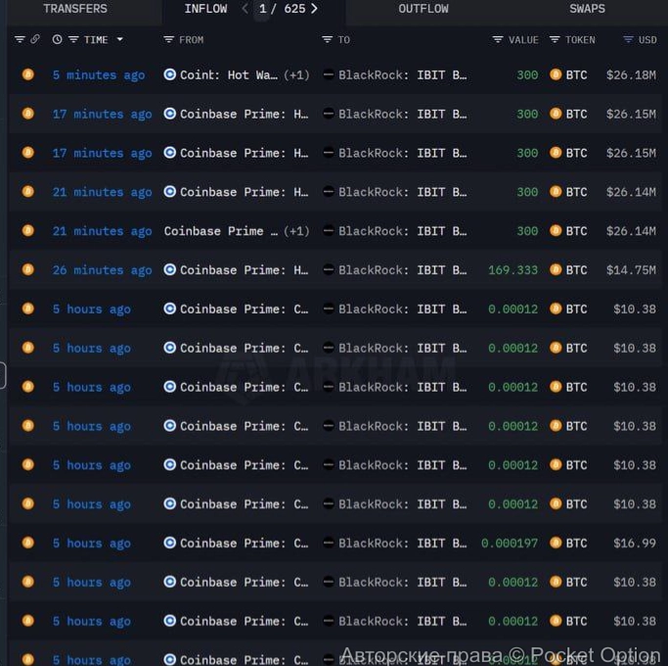Expand the TIME sort dropdown arrow

point(120,40)
